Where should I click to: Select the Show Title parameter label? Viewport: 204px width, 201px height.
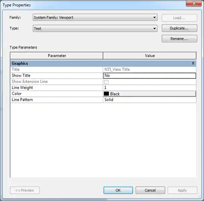click(x=21, y=76)
